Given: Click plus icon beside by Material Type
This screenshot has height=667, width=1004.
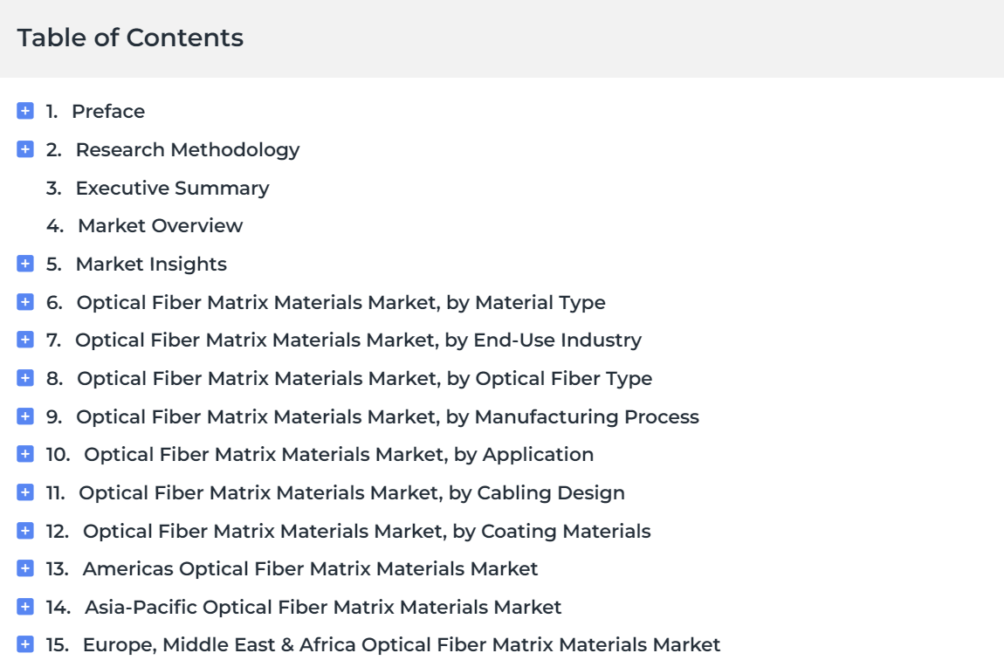Looking at the screenshot, I should tap(25, 302).
